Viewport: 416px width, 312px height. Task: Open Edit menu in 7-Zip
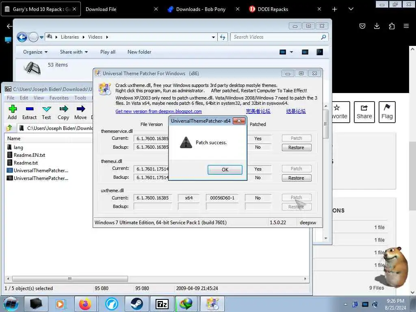point(24,98)
